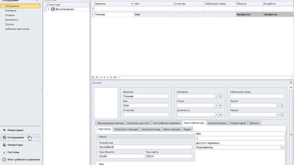The image size is (294, 165).
Task: Go to first record in grid pager
Action: pyautogui.click(x=93, y=77)
